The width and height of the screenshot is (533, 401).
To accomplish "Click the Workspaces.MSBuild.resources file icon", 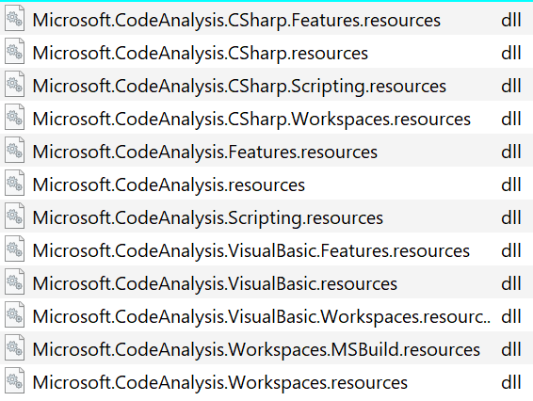I will pos(15,348).
